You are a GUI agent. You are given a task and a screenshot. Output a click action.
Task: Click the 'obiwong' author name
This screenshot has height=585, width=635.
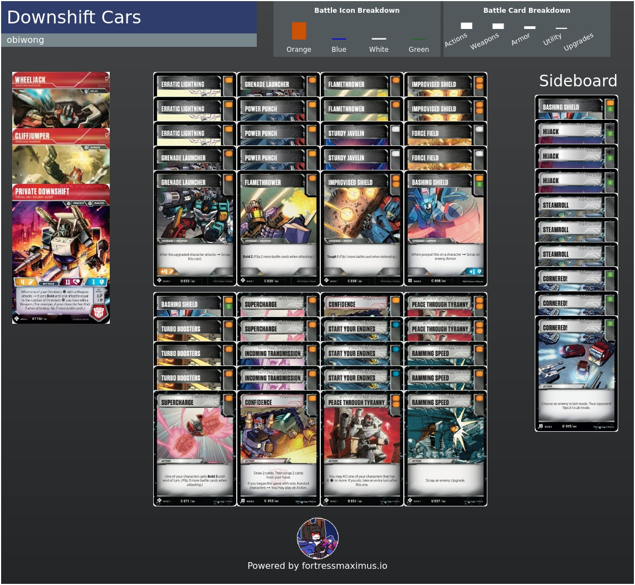coord(26,40)
